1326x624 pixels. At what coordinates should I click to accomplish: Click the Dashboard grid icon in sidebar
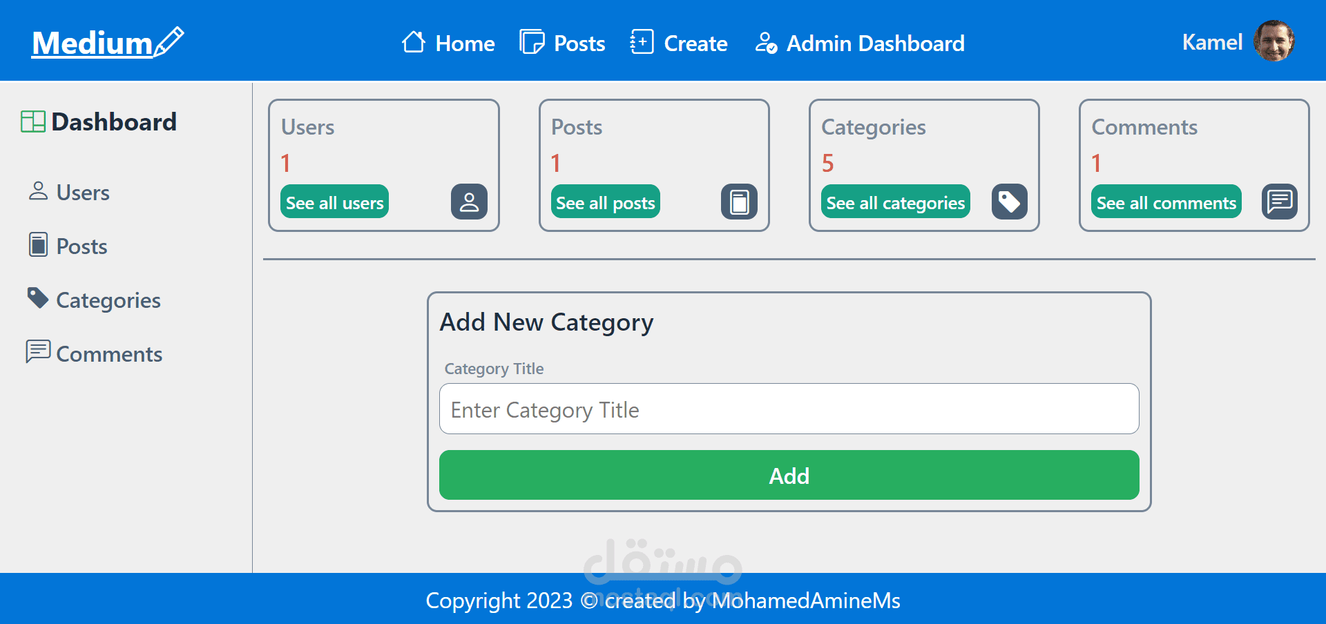[33, 121]
